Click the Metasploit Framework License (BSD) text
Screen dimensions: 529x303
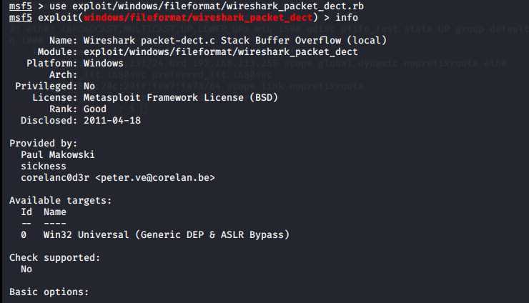click(x=180, y=97)
